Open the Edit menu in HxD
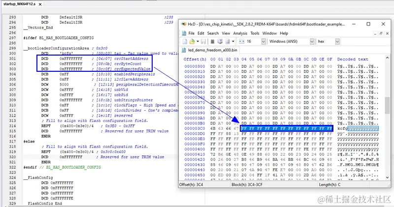Viewport: 394px width, 207px height. 201,33
